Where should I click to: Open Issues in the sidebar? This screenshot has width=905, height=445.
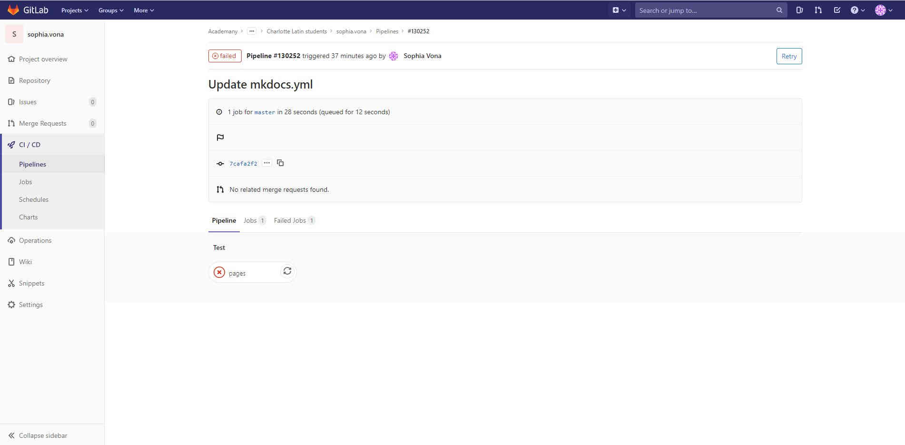(52, 102)
